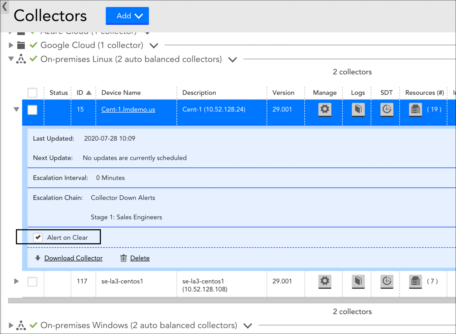
Task: Expand the On-premises Windows group
Action: click(11, 325)
